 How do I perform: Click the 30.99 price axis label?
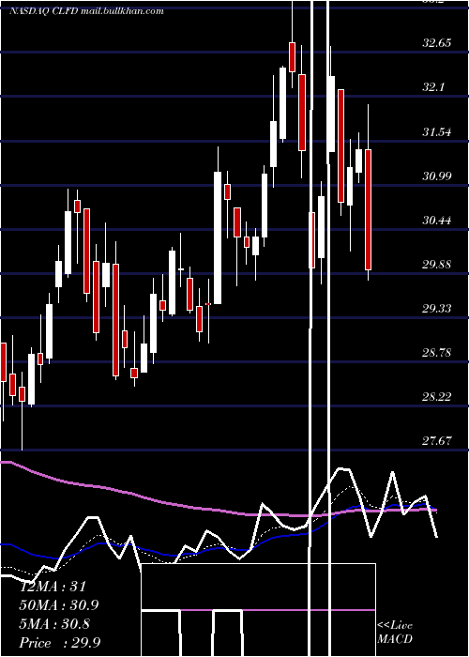pyautogui.click(x=437, y=176)
